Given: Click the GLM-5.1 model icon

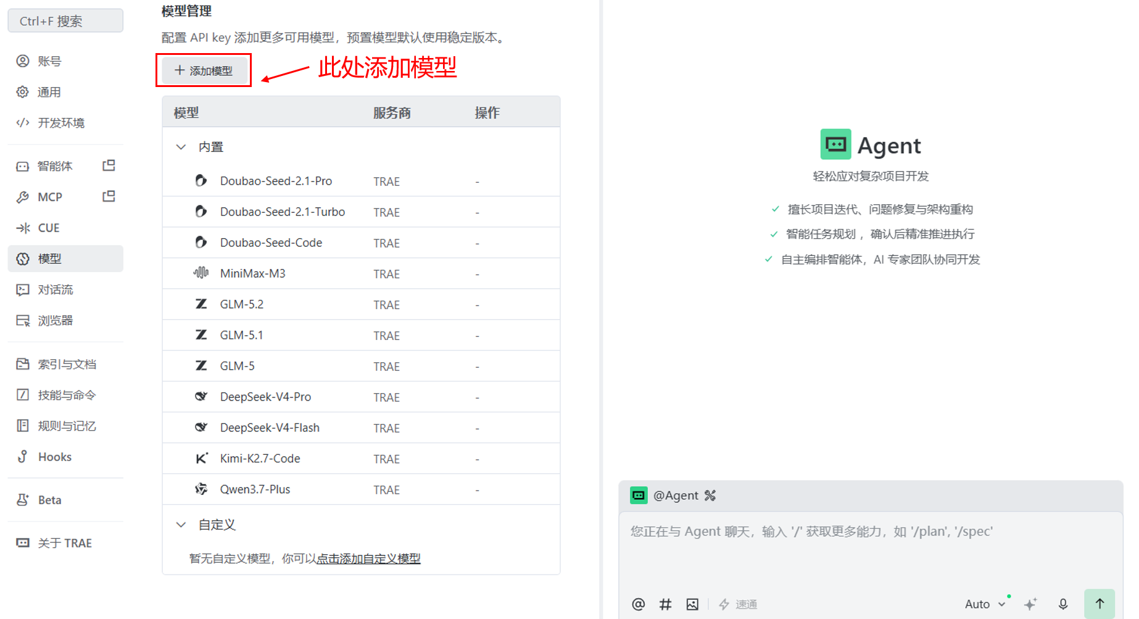Looking at the screenshot, I should [x=201, y=334].
